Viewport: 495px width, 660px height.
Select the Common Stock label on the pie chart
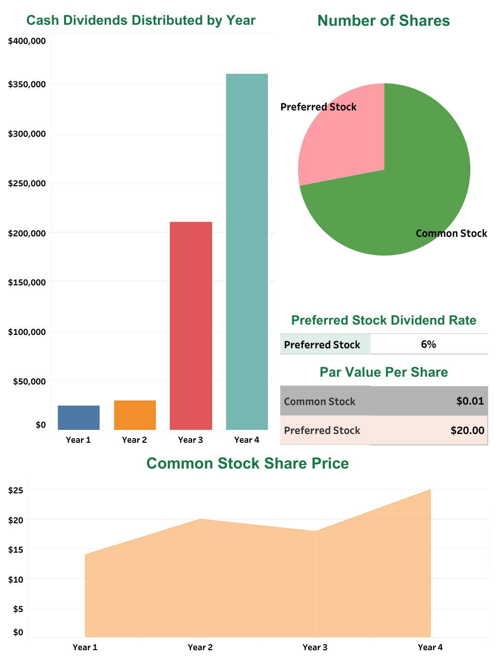pyautogui.click(x=451, y=233)
